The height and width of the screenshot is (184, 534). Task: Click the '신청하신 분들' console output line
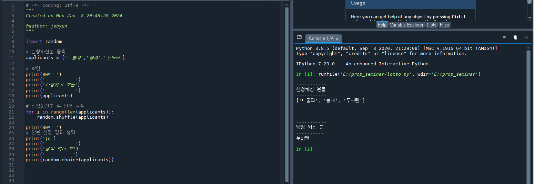311,89
